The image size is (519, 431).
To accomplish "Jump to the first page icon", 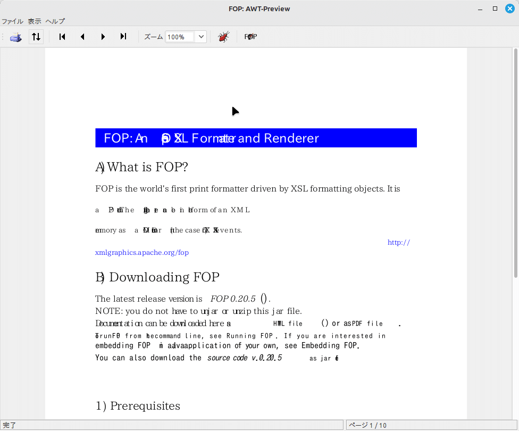I will [x=62, y=37].
